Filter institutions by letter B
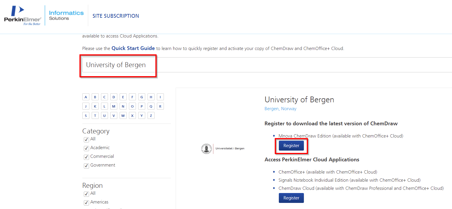This screenshot has width=452, height=209. (95, 97)
